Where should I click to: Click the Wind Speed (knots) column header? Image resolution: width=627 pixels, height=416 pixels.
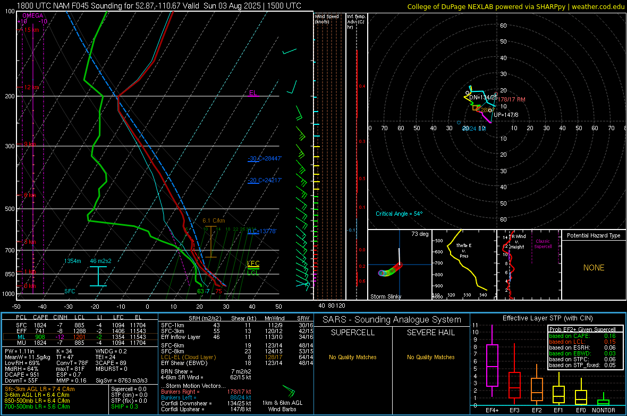326,19
